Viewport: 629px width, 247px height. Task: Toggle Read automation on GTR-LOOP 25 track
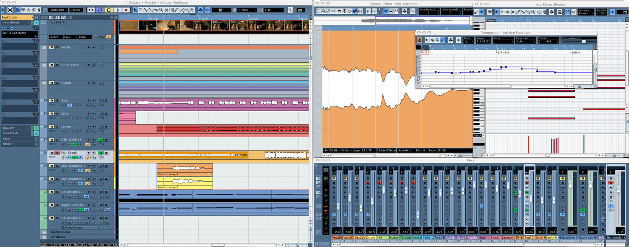[101, 140]
